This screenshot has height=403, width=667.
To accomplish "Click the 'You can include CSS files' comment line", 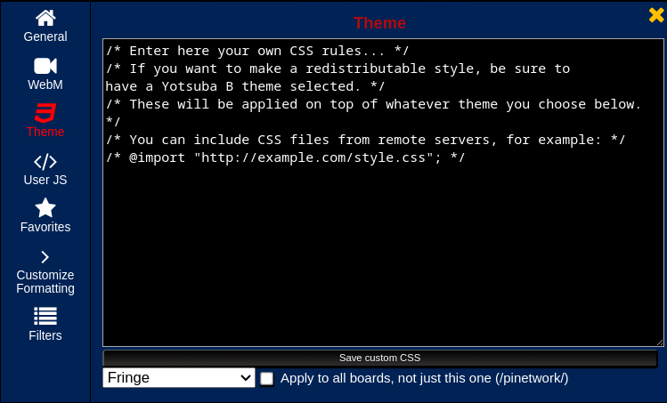I will click(x=365, y=140).
